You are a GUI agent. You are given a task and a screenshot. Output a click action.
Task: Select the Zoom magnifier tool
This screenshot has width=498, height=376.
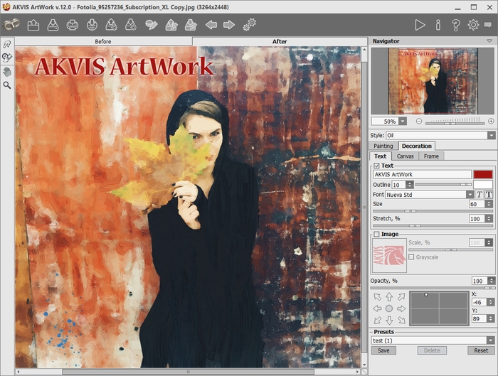pos(7,85)
